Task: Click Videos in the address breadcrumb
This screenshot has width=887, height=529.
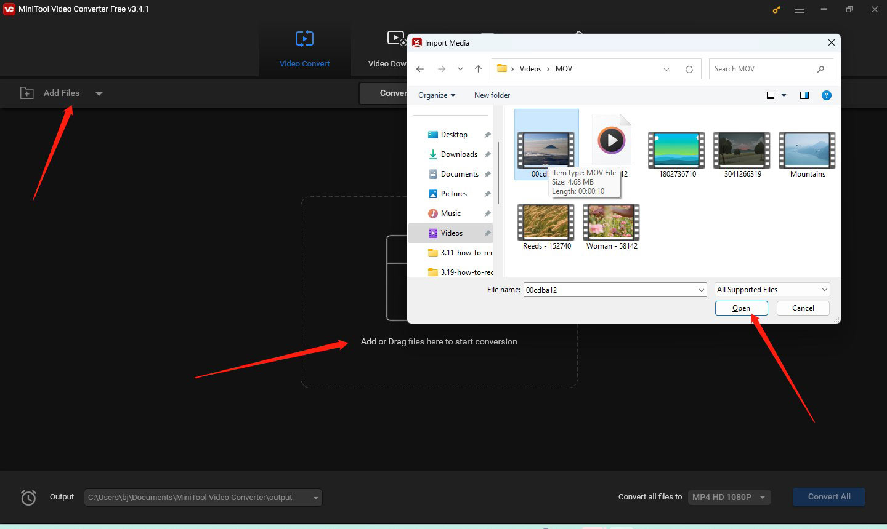Action: pos(530,69)
